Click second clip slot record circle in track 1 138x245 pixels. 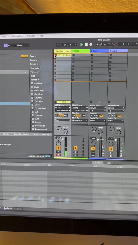[55, 59]
